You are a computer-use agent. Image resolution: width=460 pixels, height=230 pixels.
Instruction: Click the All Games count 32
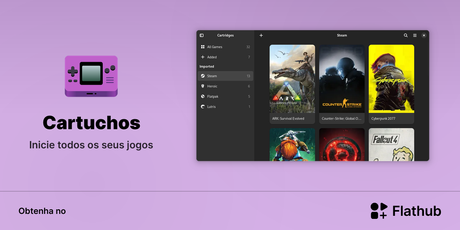coord(248,47)
